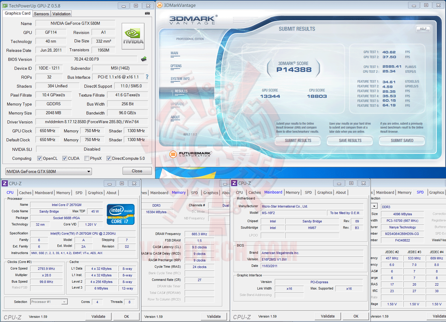This screenshot has width=446, height=322.
Task: Open the Caches tab in the CPU-Z processor window
Action: (25, 193)
